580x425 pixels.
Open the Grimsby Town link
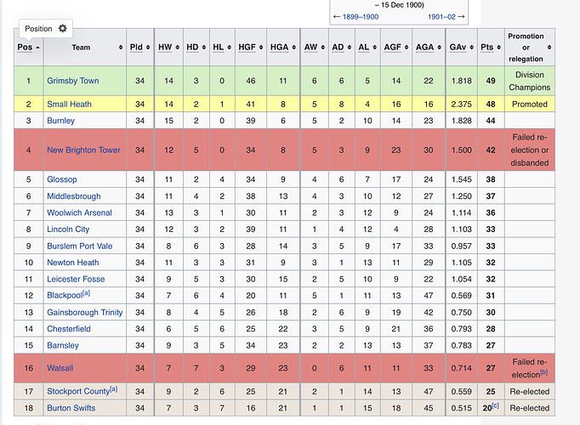tap(73, 81)
